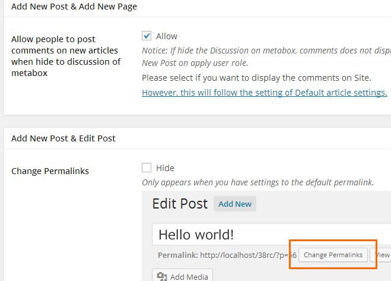Image resolution: width=391 pixels, height=281 pixels.
Task: Click the View button next to Change Permalinks
Action: [382, 255]
